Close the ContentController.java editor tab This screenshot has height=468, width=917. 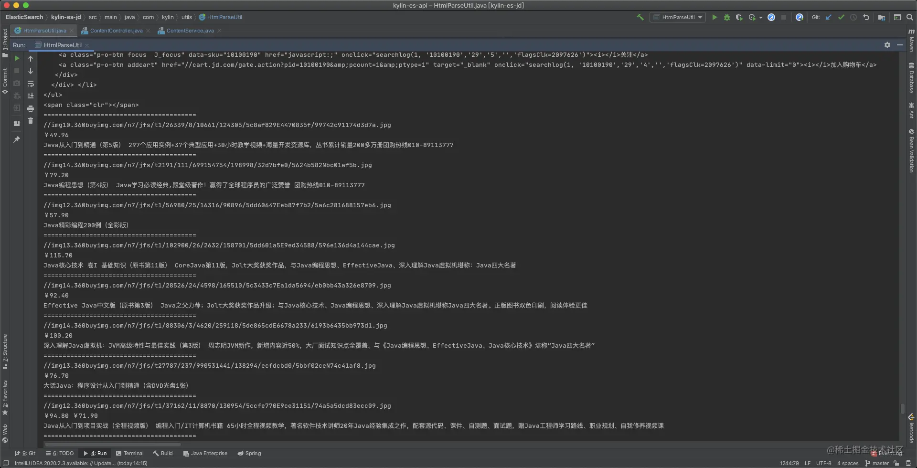coord(148,31)
